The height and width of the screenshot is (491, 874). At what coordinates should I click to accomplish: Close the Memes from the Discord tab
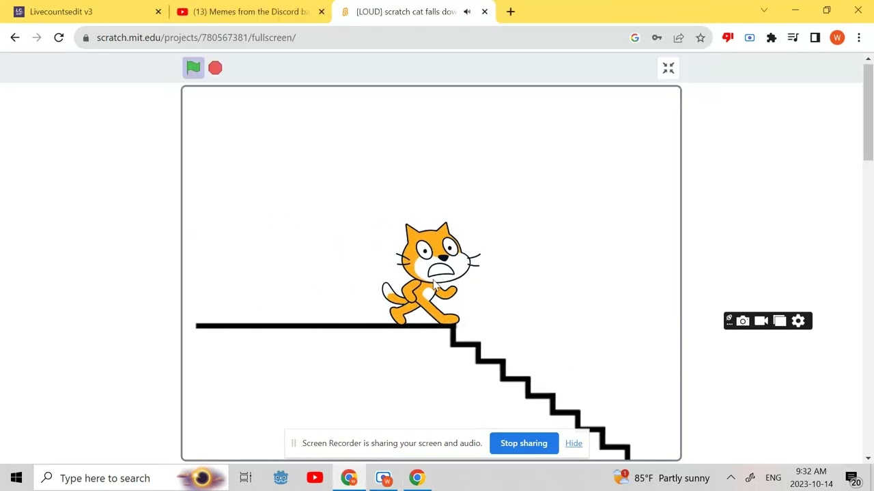(x=322, y=12)
